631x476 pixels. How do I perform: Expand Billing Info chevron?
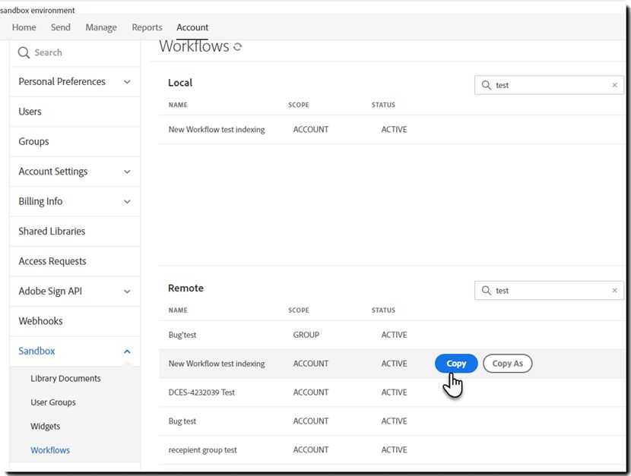point(127,202)
